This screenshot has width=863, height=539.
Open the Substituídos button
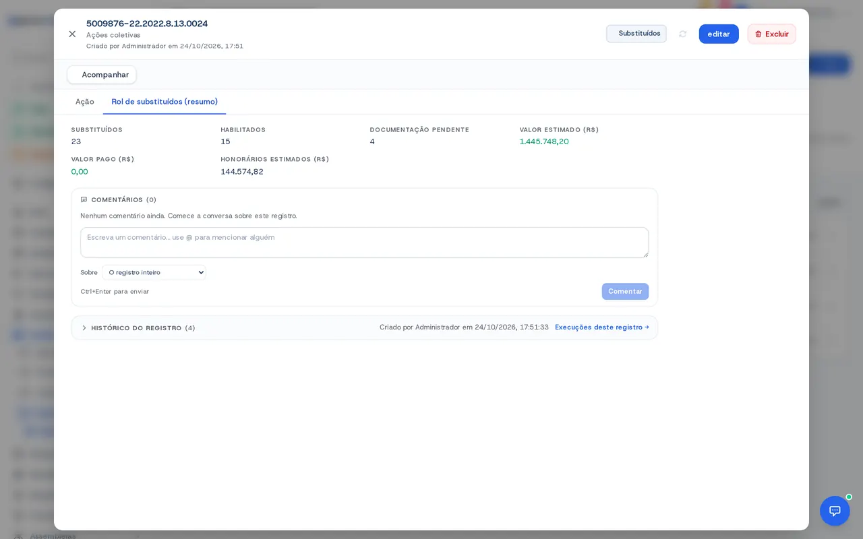point(636,34)
